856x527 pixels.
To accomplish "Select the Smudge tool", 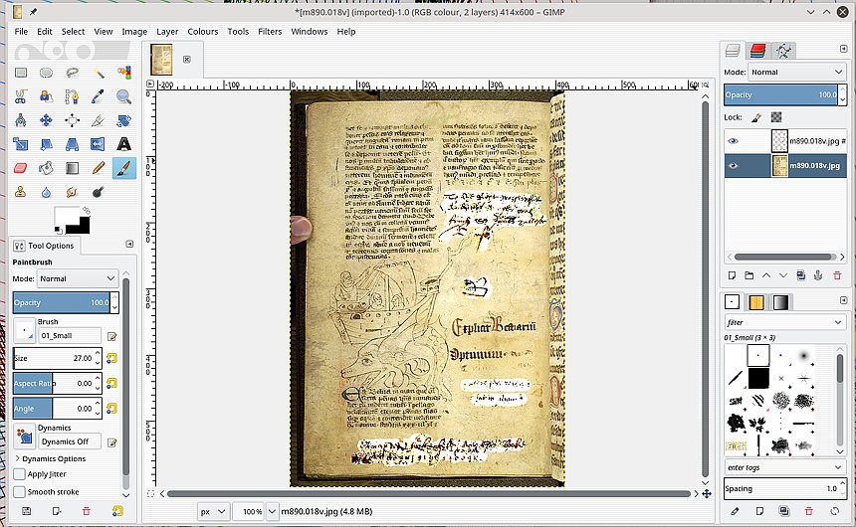I will (72, 192).
